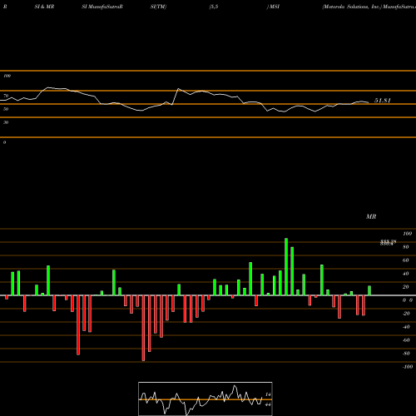Click the MR axis label 40

click(406, 274)
